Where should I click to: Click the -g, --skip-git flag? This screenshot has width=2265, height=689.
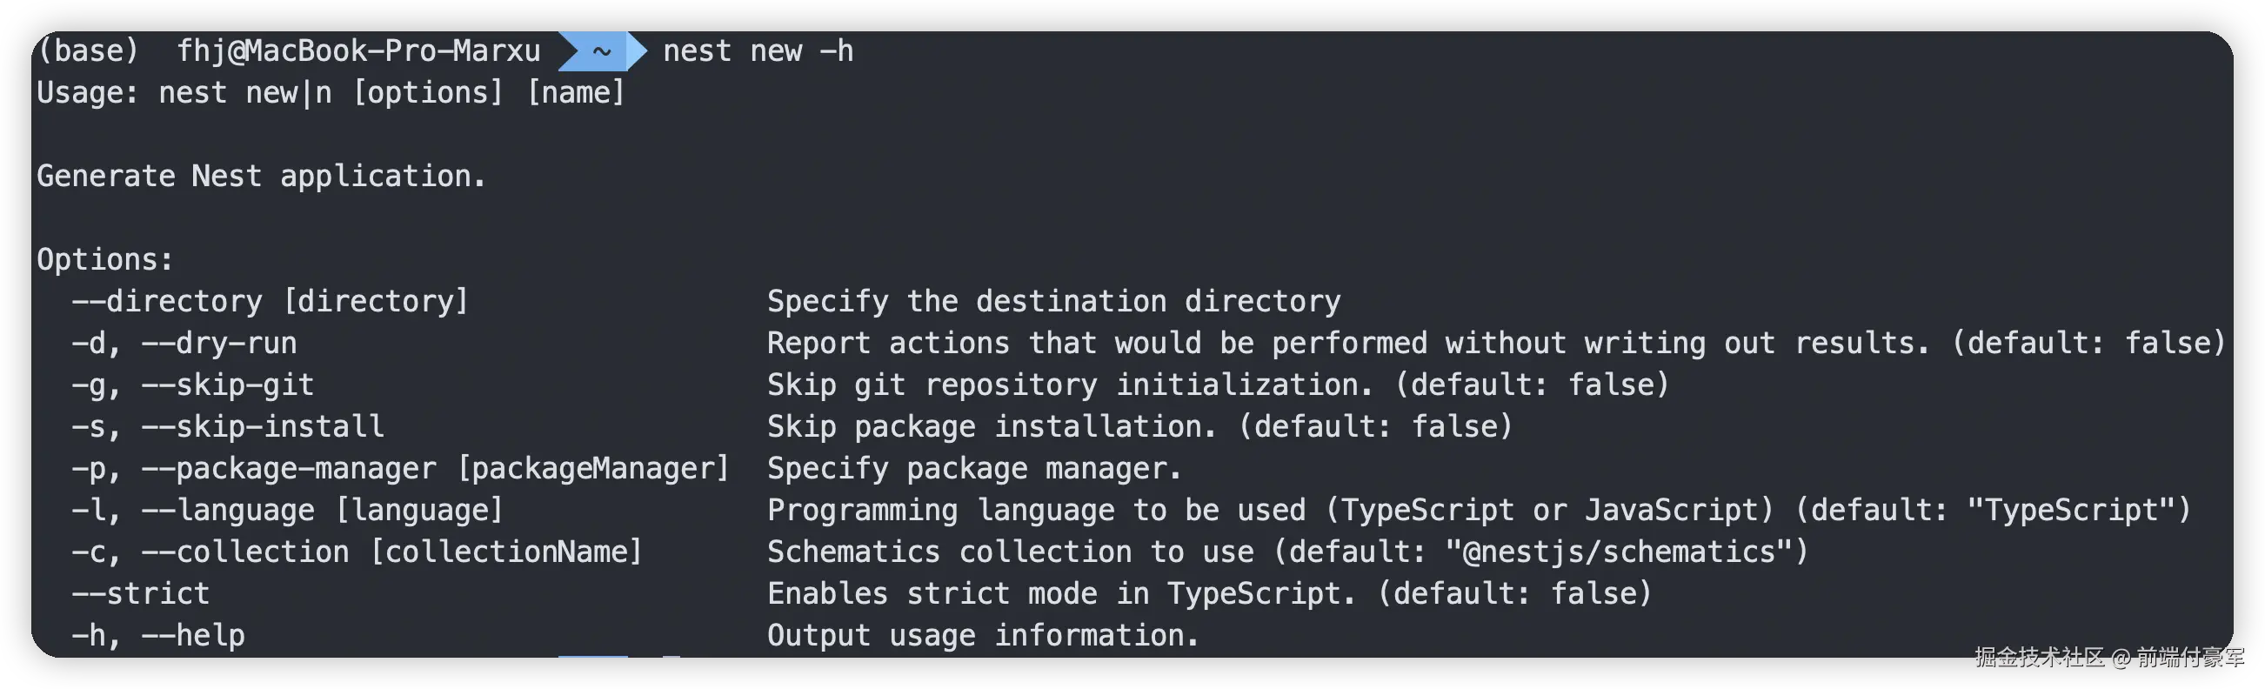point(192,385)
